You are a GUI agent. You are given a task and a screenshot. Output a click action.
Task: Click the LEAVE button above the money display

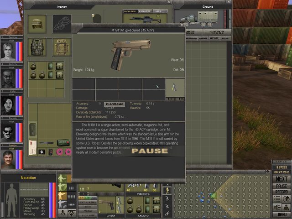click(282, 162)
